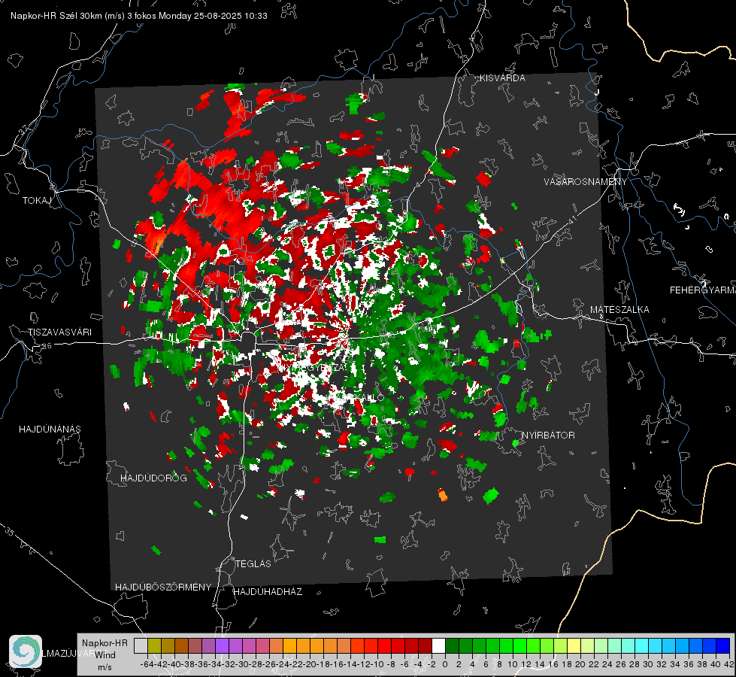Select the TÉGLÁS town label
736x677 pixels.
(253, 563)
